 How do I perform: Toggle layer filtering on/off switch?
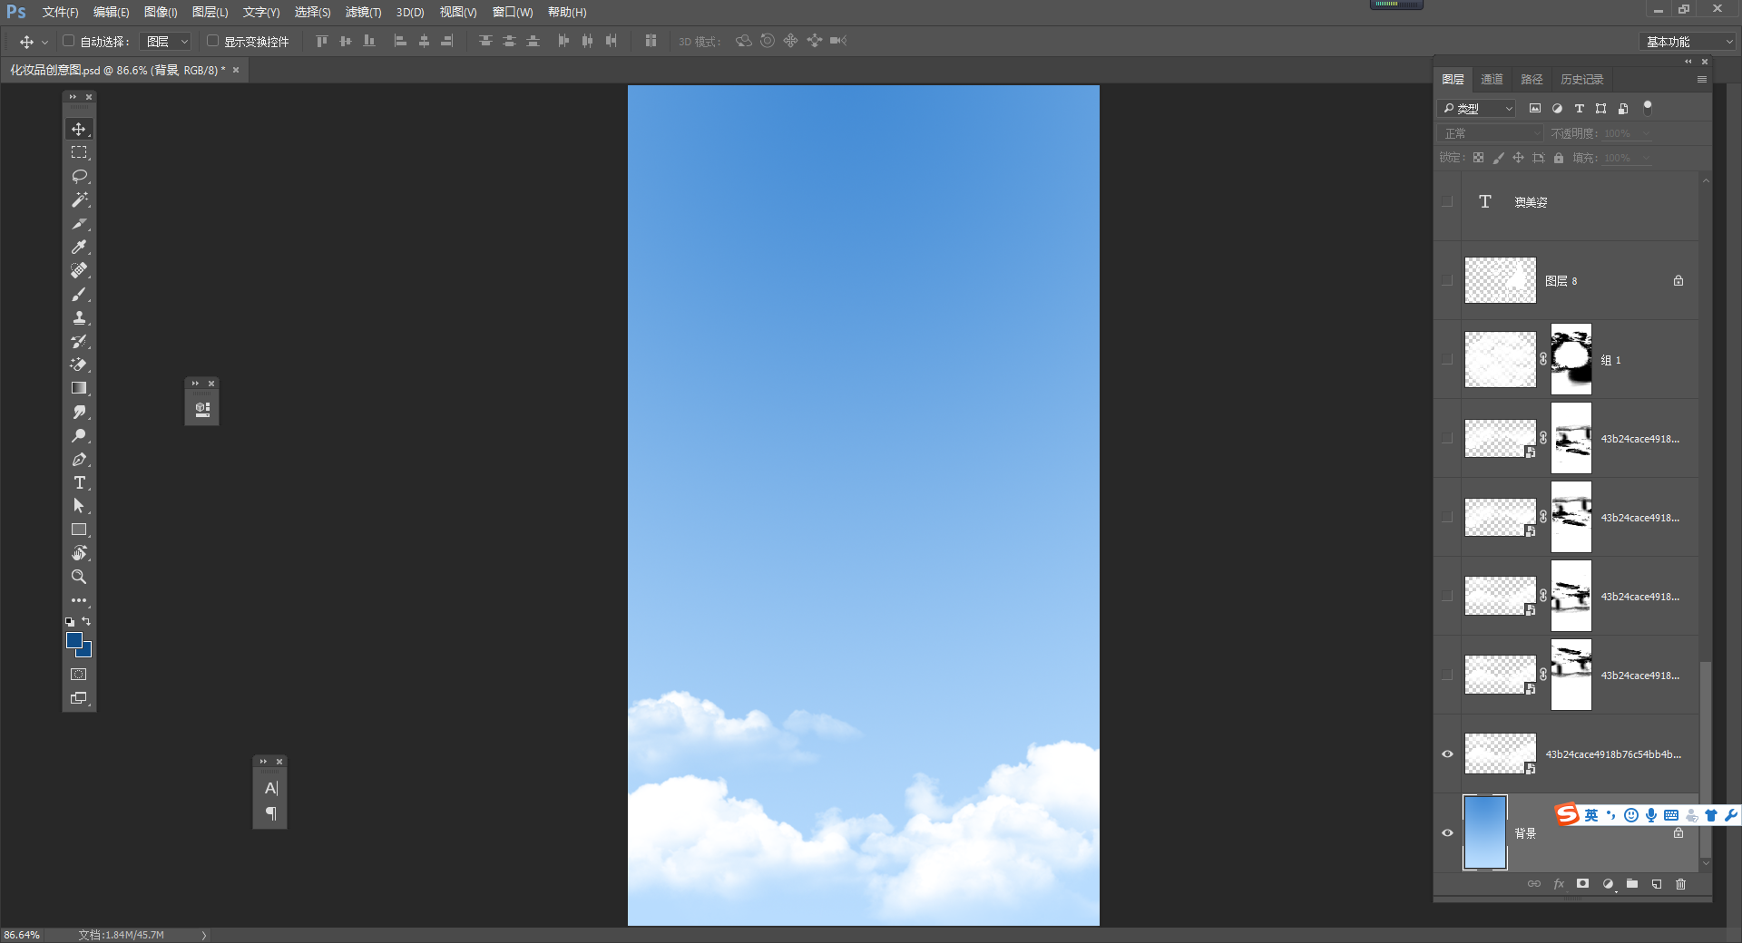pyautogui.click(x=1648, y=107)
